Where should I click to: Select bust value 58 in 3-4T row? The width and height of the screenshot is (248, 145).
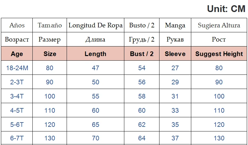142,96
